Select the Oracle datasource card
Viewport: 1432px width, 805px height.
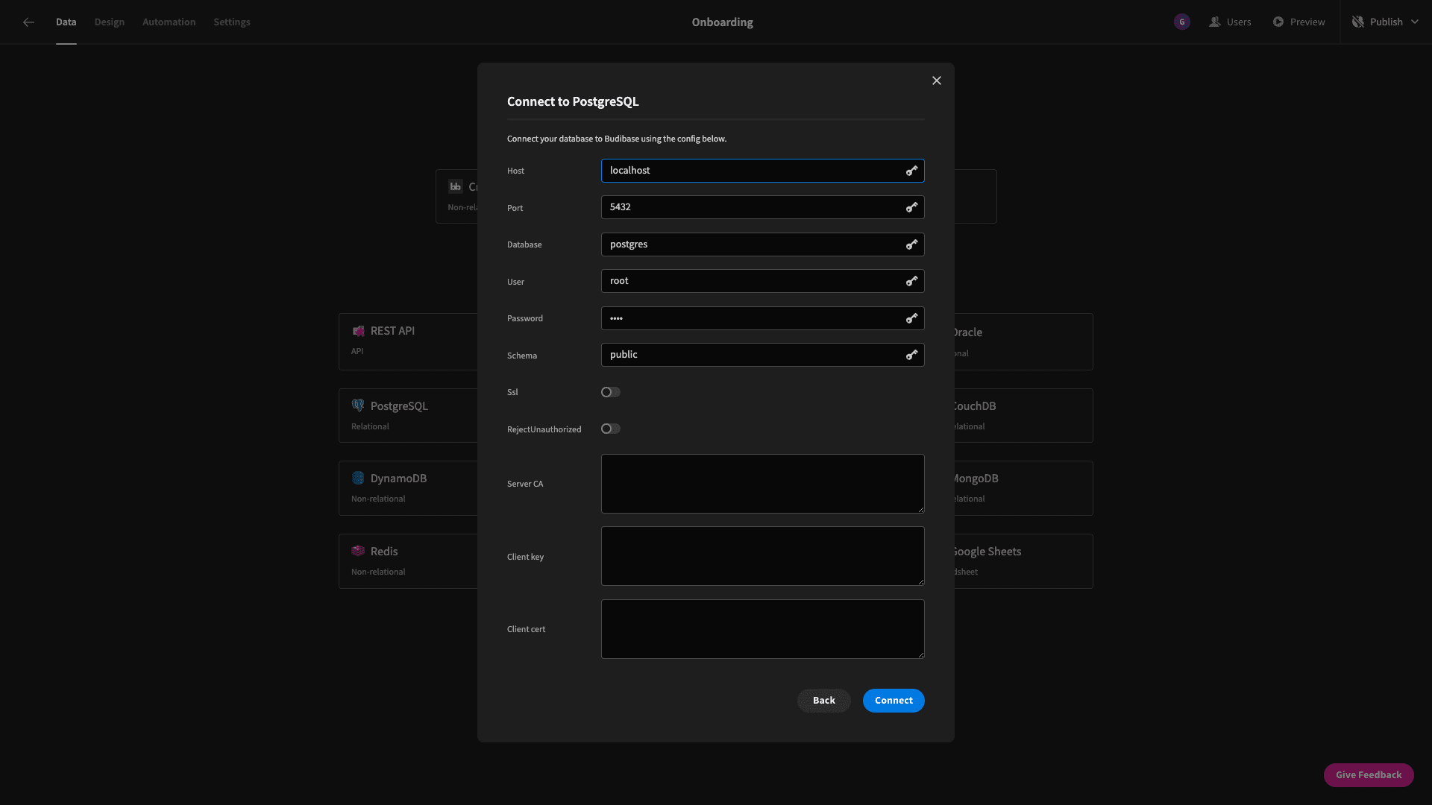click(x=1023, y=341)
